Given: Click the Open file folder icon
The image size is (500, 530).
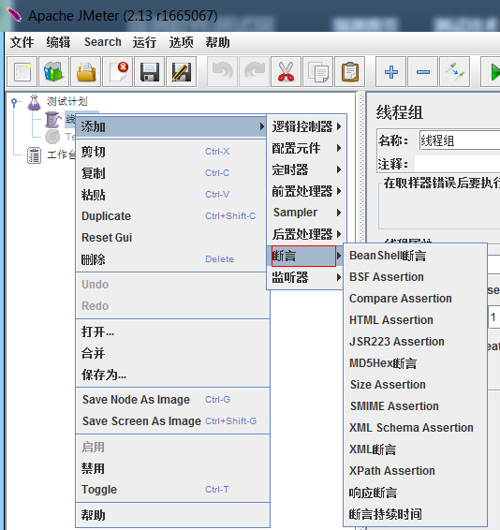Looking at the screenshot, I should click(86, 72).
